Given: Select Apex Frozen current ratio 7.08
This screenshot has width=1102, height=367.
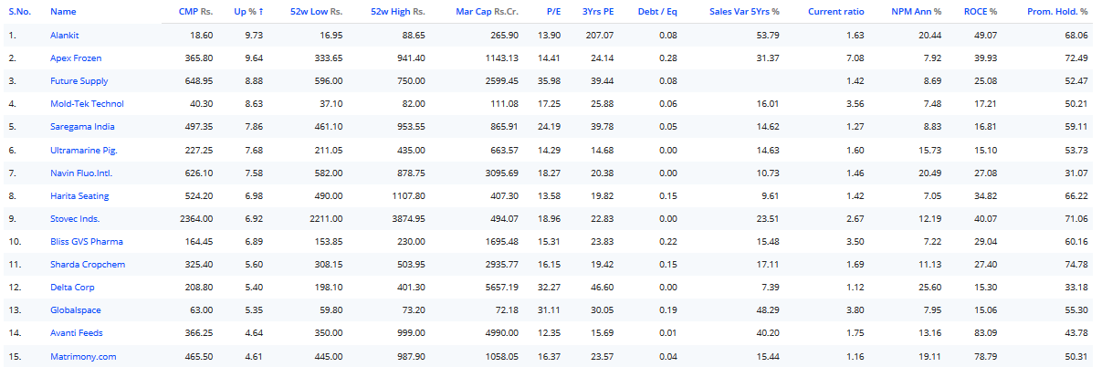Looking at the screenshot, I should 855,58.
